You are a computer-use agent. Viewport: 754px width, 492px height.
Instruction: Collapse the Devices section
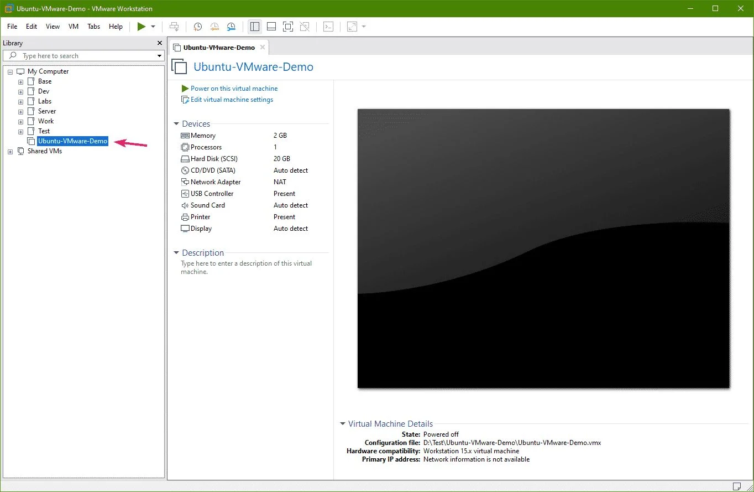point(176,124)
